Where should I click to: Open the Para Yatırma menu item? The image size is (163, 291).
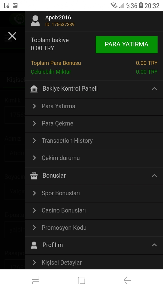[x=94, y=106]
